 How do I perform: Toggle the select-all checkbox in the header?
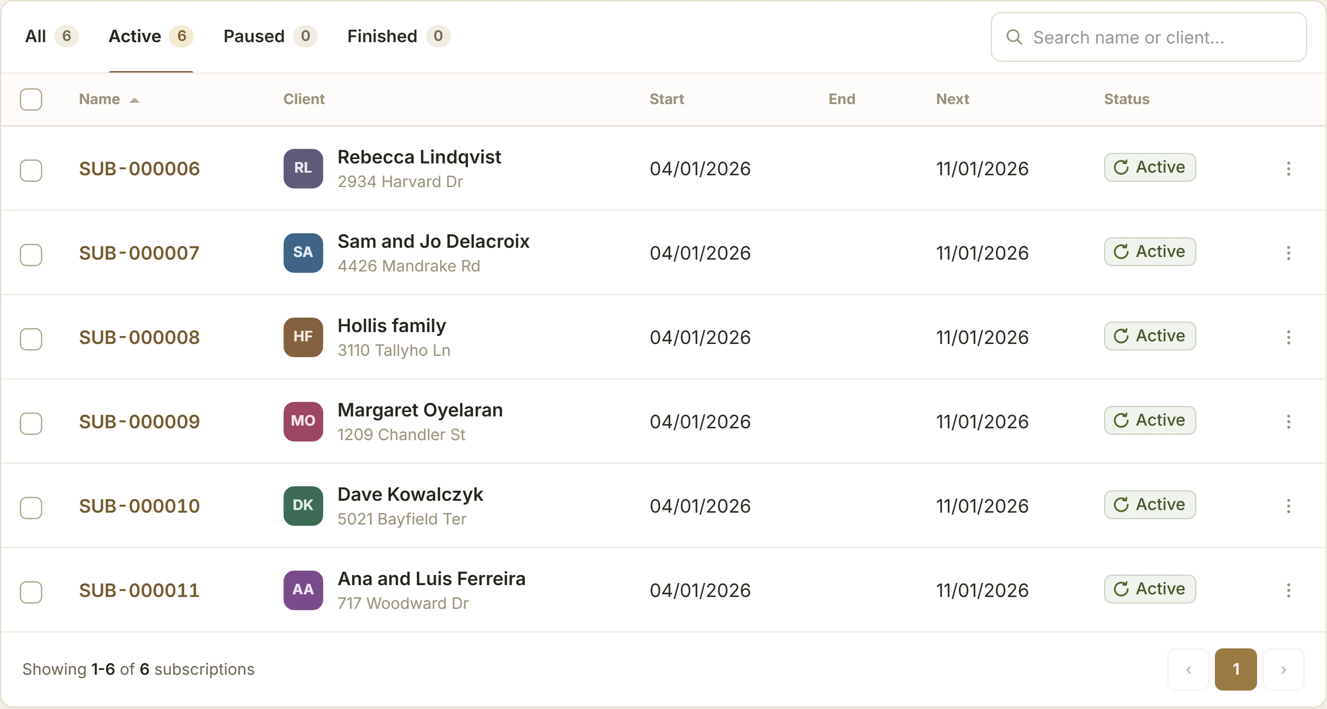(31, 99)
